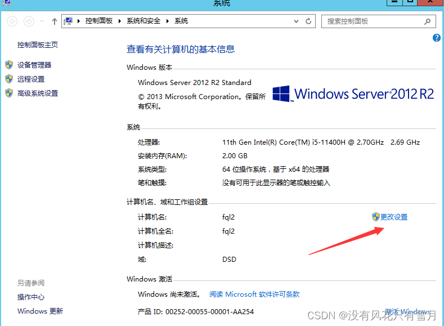
Task: Click Windows Server 2012 R2 Standard text
Action: click(x=195, y=82)
